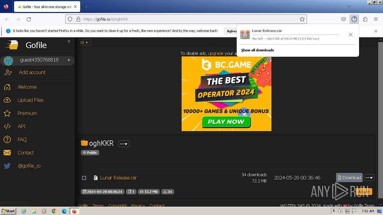This screenshot has width=383, height=215.
Task: Open oghKKR folder options dropdown
Action: pyautogui.click(x=124, y=144)
